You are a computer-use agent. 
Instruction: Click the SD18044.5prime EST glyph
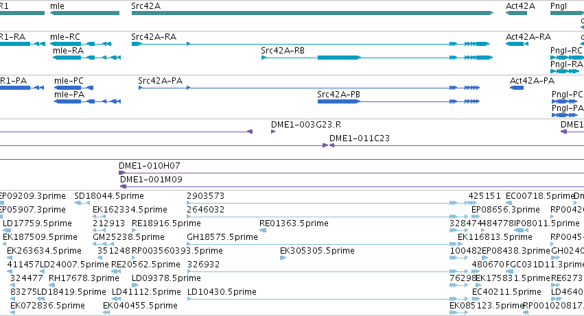tap(82, 203)
